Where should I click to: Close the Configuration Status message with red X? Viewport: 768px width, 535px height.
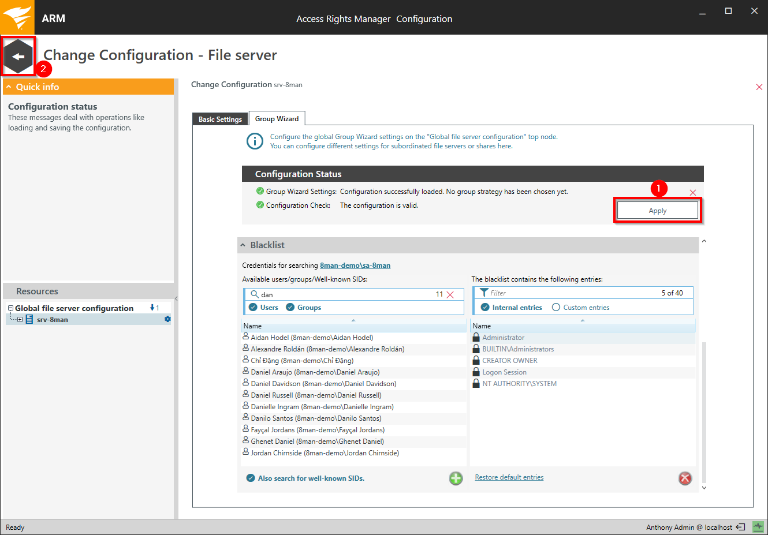pyautogui.click(x=693, y=192)
